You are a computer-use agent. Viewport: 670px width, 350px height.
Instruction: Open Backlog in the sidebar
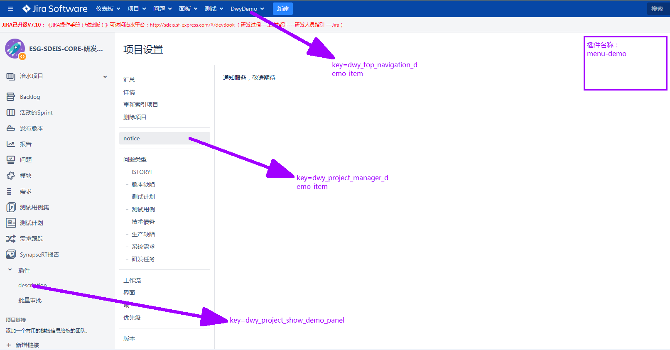click(x=30, y=97)
